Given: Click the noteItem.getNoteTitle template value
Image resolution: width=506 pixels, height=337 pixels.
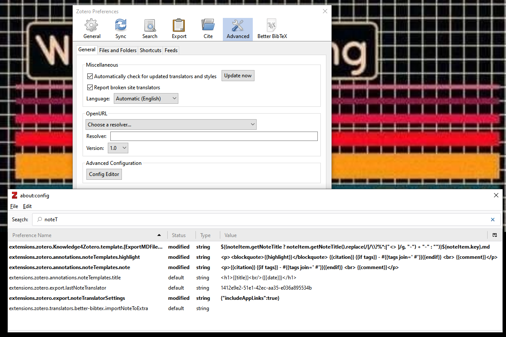Looking at the screenshot, I should click(355, 247).
